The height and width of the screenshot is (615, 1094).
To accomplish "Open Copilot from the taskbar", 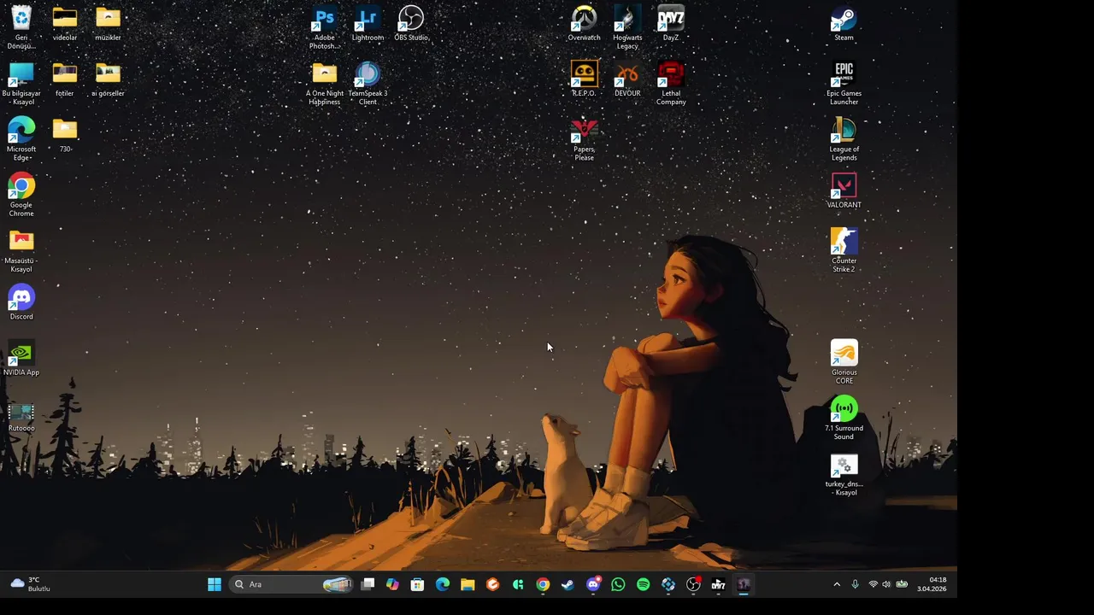I will point(392,584).
